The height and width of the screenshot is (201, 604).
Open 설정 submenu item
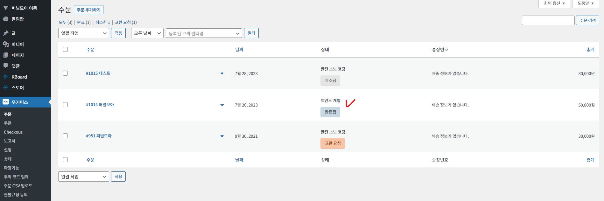click(x=8, y=150)
